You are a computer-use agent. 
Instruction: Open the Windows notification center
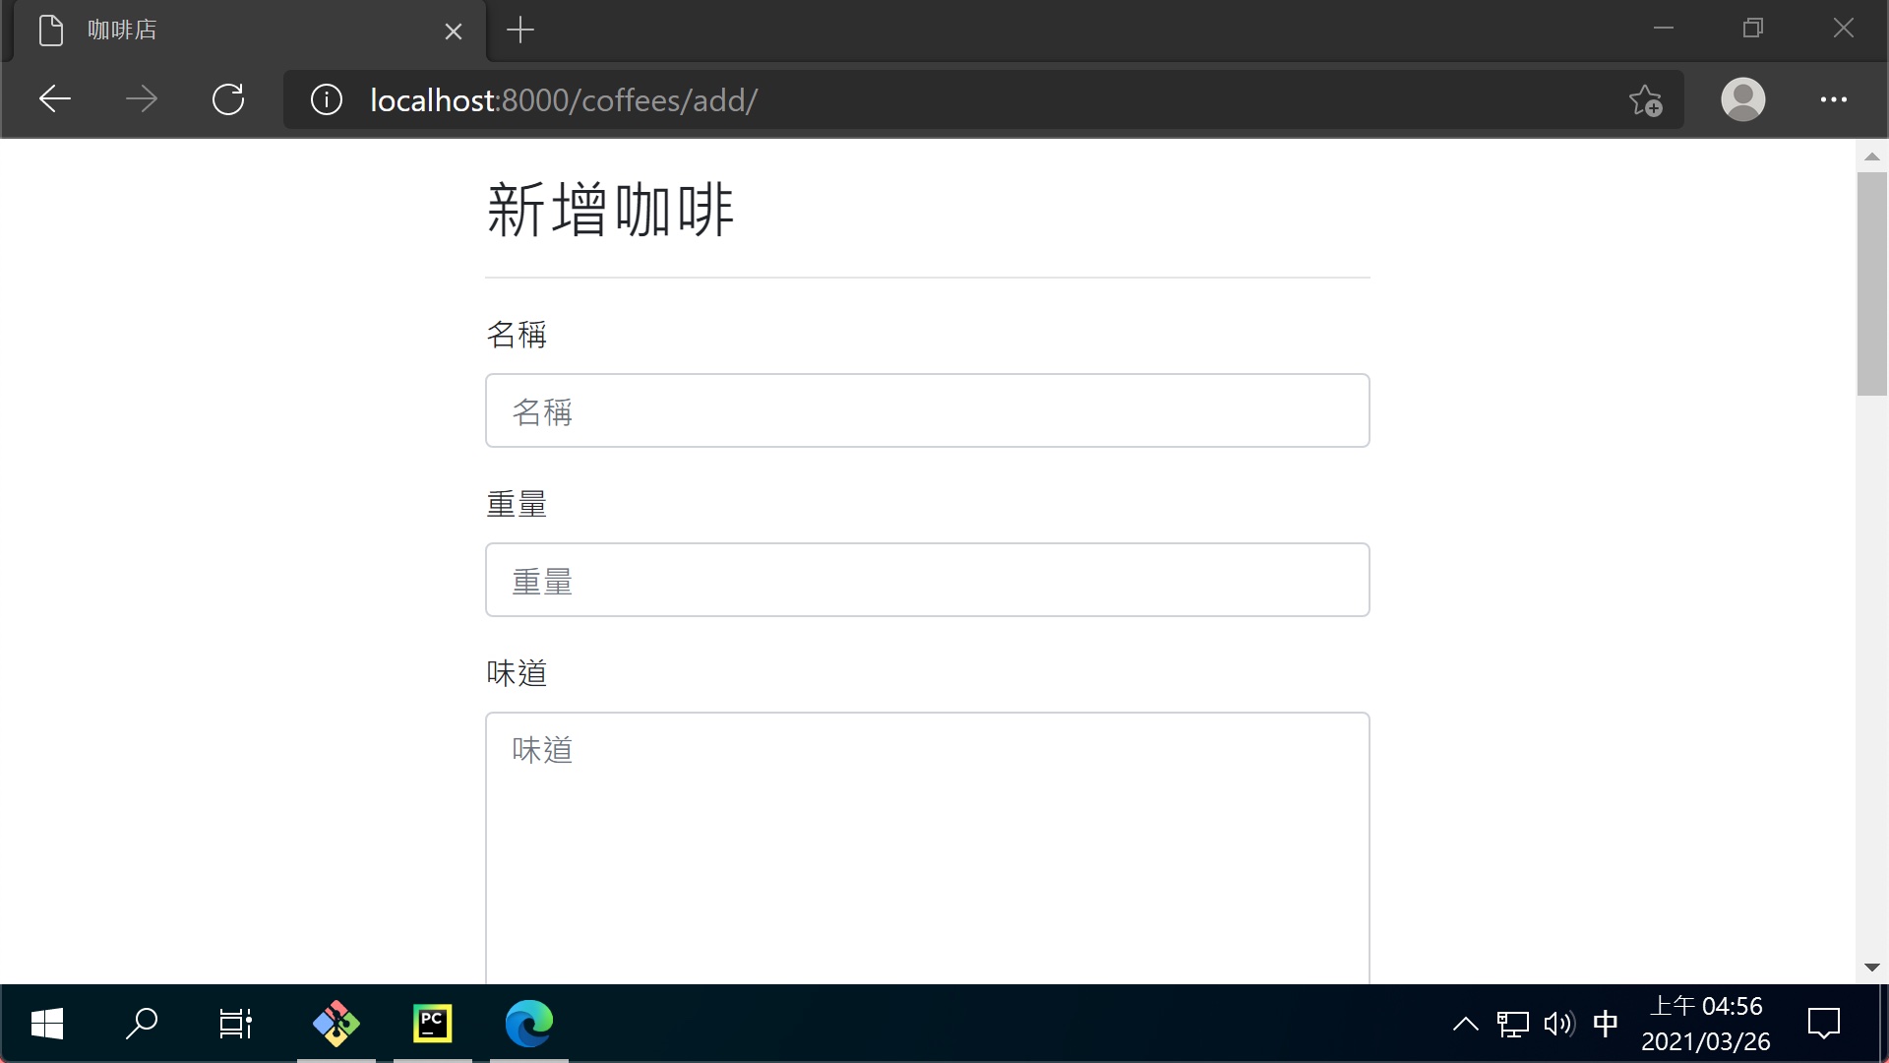1823,1024
